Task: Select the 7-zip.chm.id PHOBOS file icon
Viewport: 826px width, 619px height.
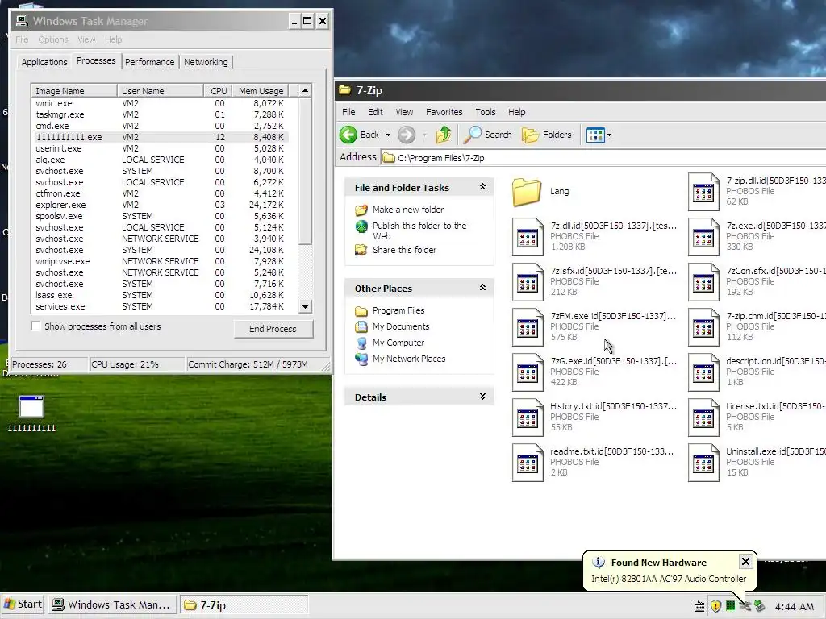Action: [x=703, y=327]
